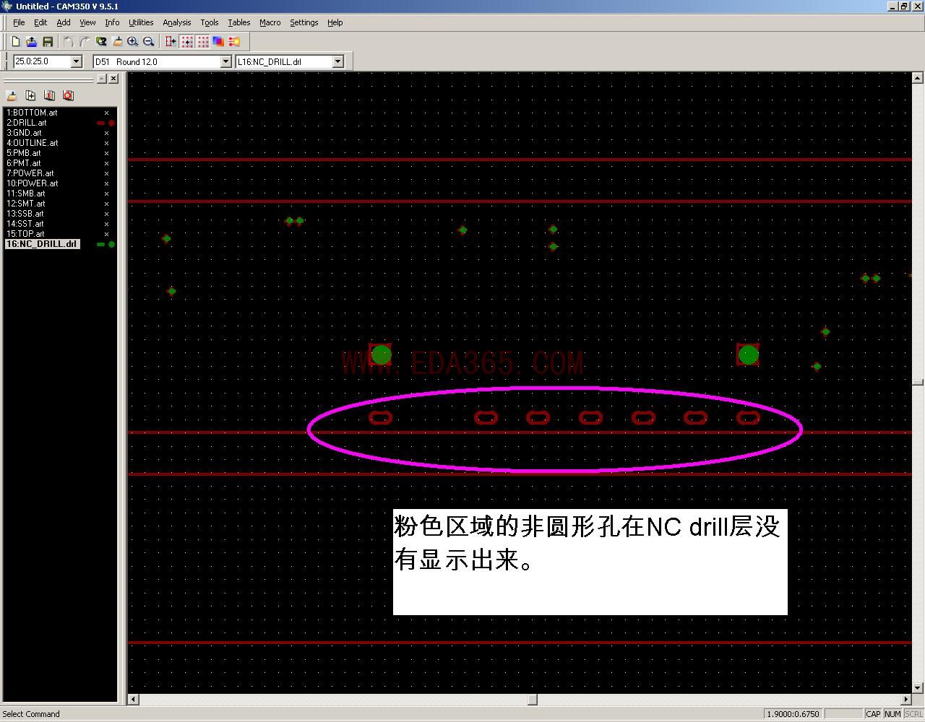Click the vertical scrollbar down arrow
Screen dimensions: 925x722
(x=918, y=688)
